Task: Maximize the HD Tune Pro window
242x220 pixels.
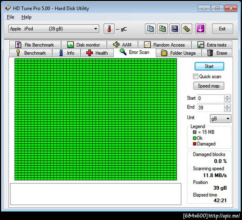Action: tap(217, 8)
